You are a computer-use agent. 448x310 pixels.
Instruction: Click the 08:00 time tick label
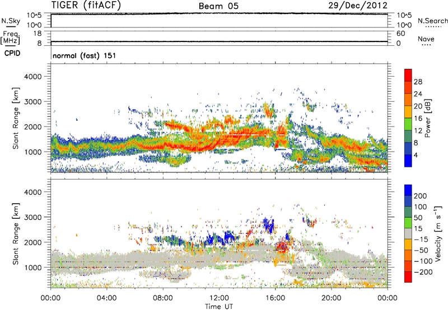pyautogui.click(x=162, y=298)
